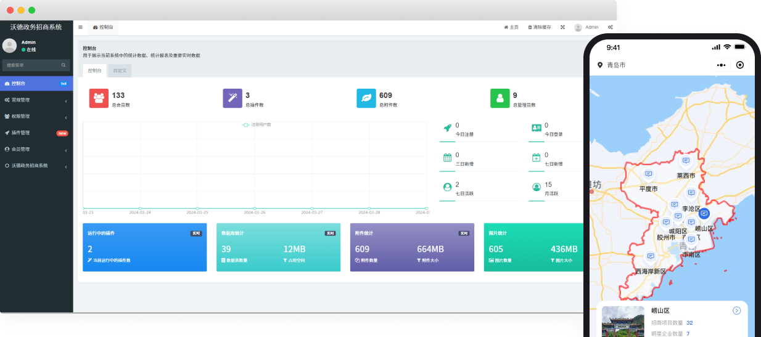Tap the mini program more options dots
The width and height of the screenshot is (761, 337).
coord(721,65)
